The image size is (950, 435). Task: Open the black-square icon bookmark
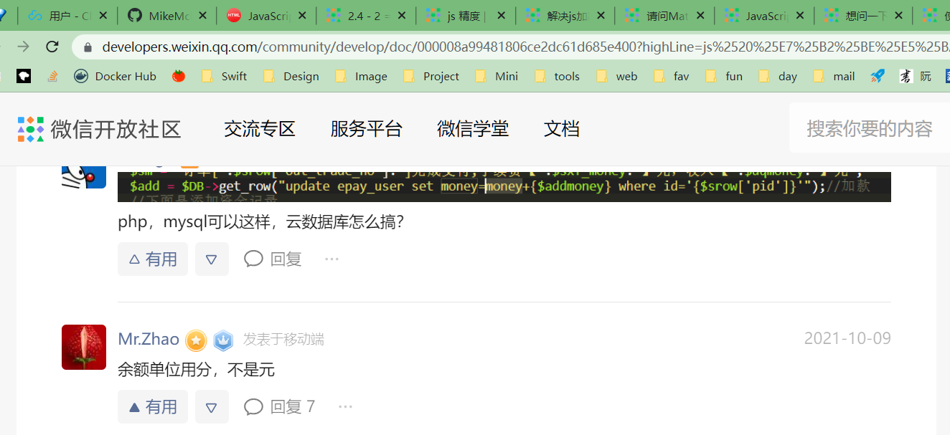point(24,76)
